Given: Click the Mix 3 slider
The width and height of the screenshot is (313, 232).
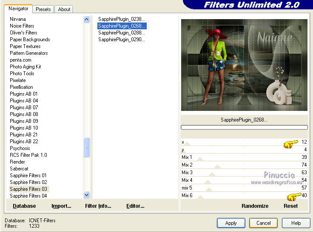Looking at the screenshot, I should pyautogui.click(x=244, y=173).
